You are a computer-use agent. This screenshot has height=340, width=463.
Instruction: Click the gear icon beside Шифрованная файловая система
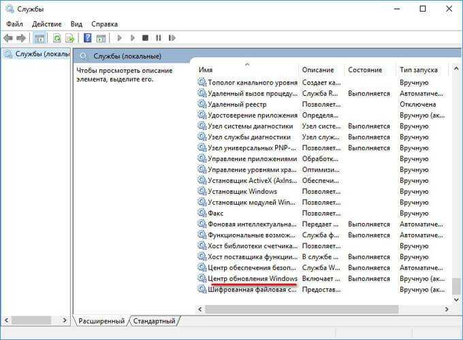[202, 289]
